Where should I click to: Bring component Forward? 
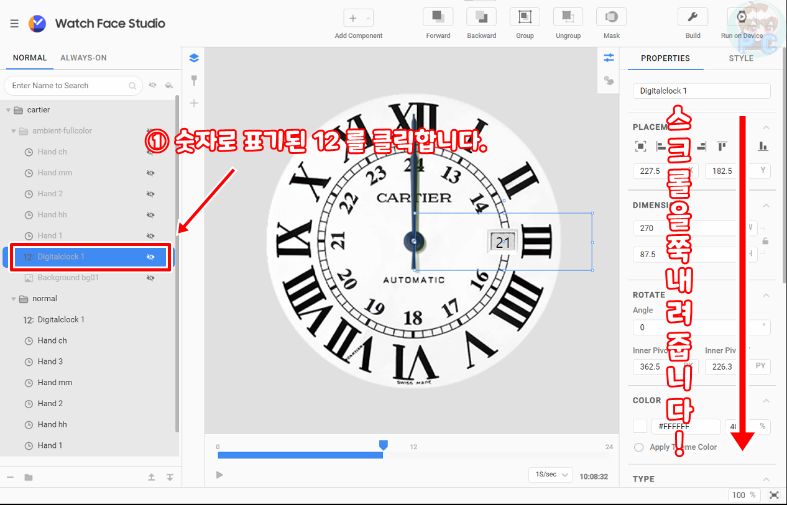click(438, 17)
